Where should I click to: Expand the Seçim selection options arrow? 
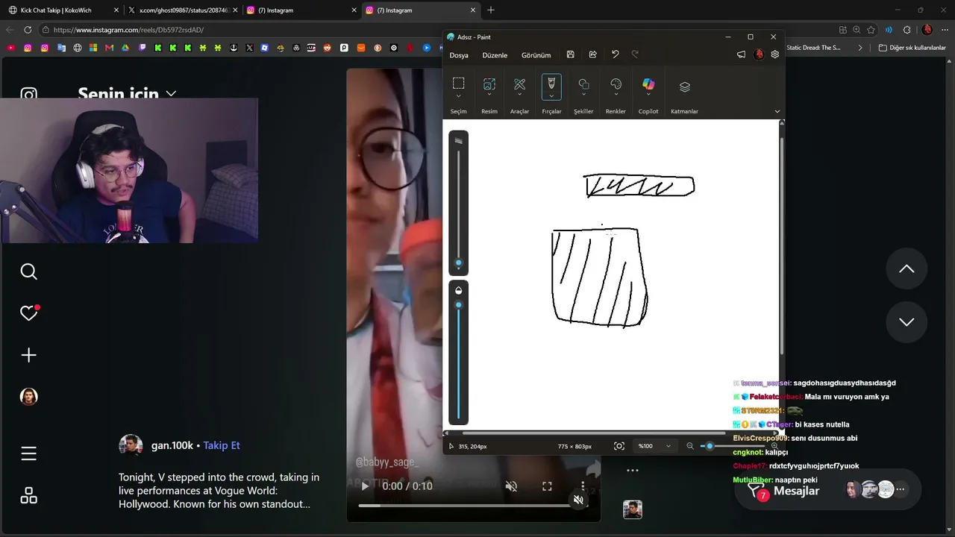coord(458,96)
